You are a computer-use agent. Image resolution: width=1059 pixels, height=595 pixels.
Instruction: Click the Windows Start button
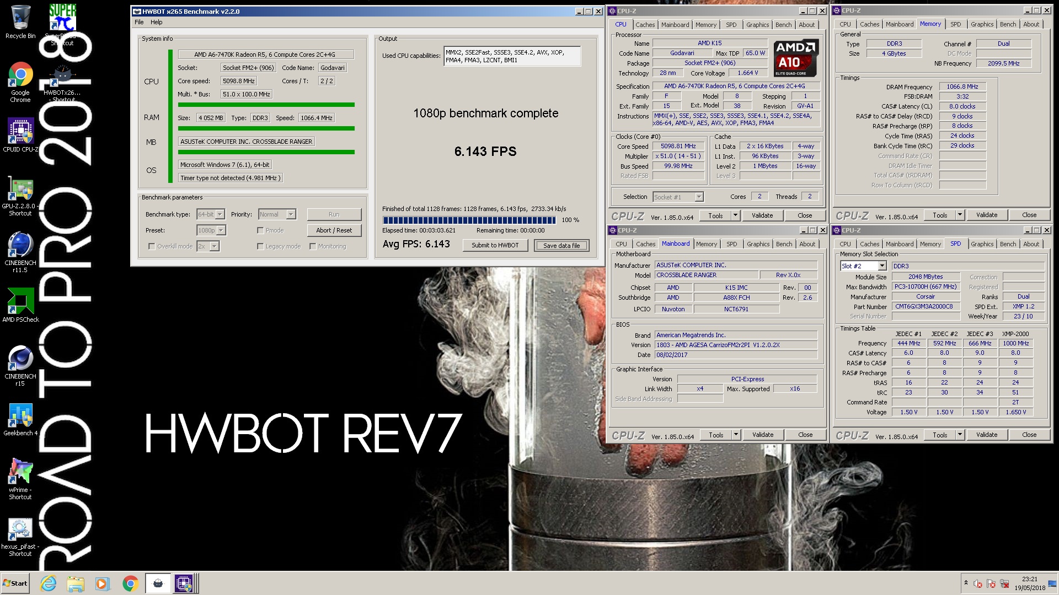[x=15, y=583]
